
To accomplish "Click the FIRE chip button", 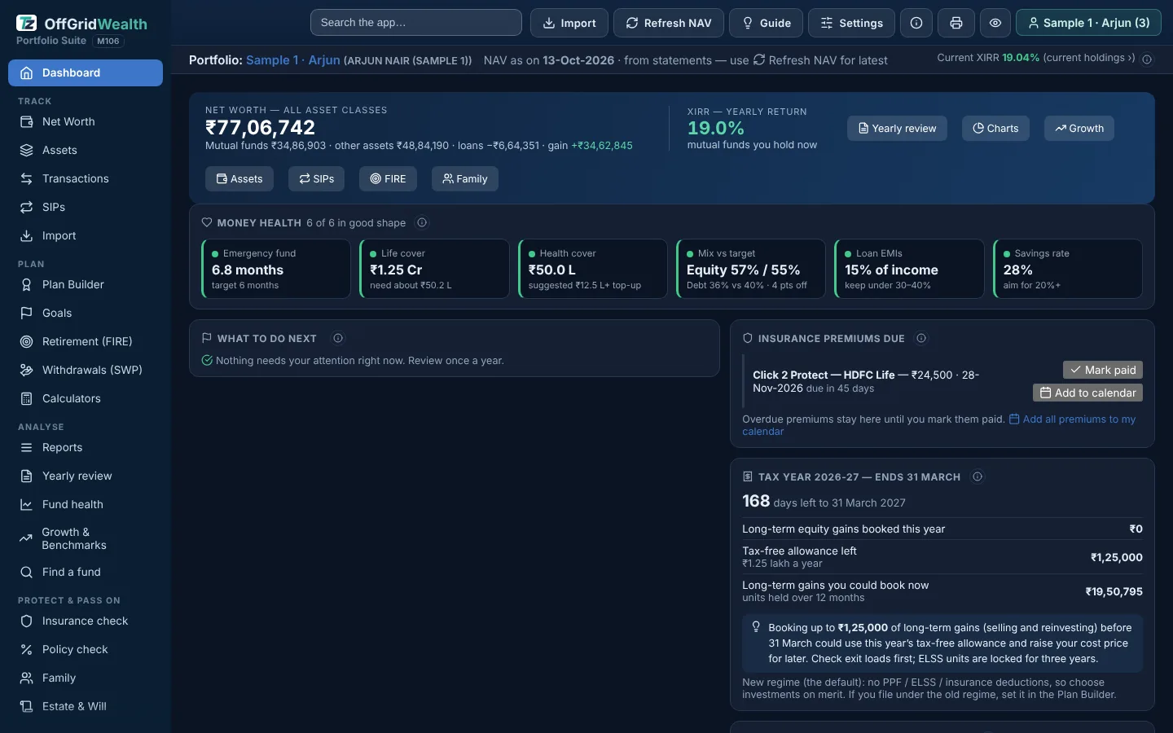I will 388,178.
